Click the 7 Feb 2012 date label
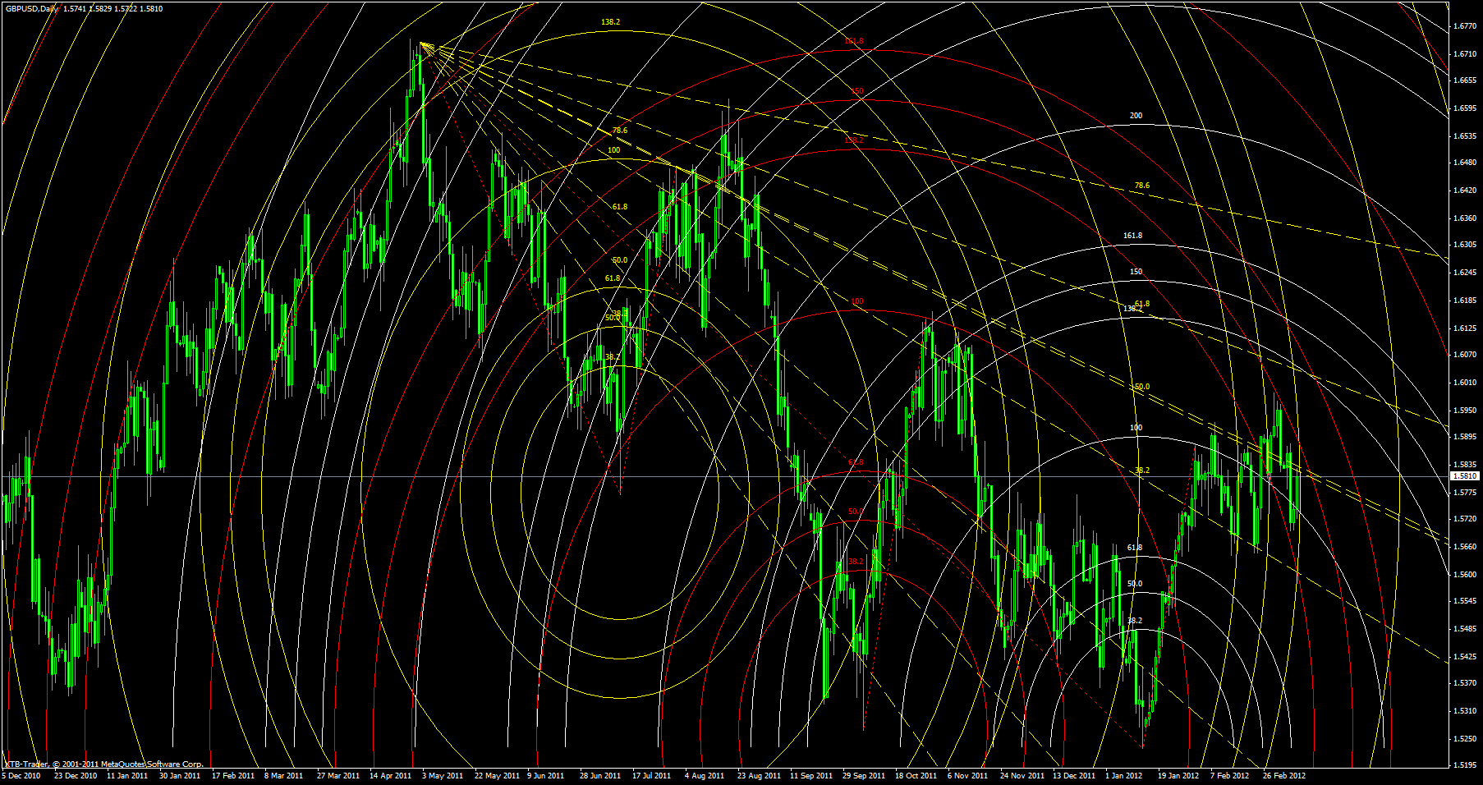The width and height of the screenshot is (1483, 785). click(1230, 775)
